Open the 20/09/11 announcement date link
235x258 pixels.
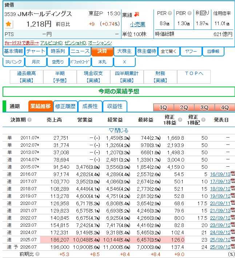point(220,203)
